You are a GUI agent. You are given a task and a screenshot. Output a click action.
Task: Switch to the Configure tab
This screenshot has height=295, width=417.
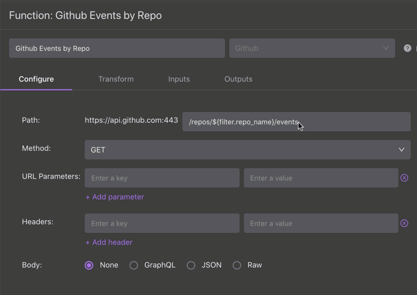click(36, 79)
